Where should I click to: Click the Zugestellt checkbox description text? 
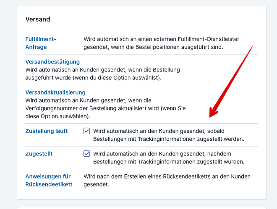pos(168,158)
